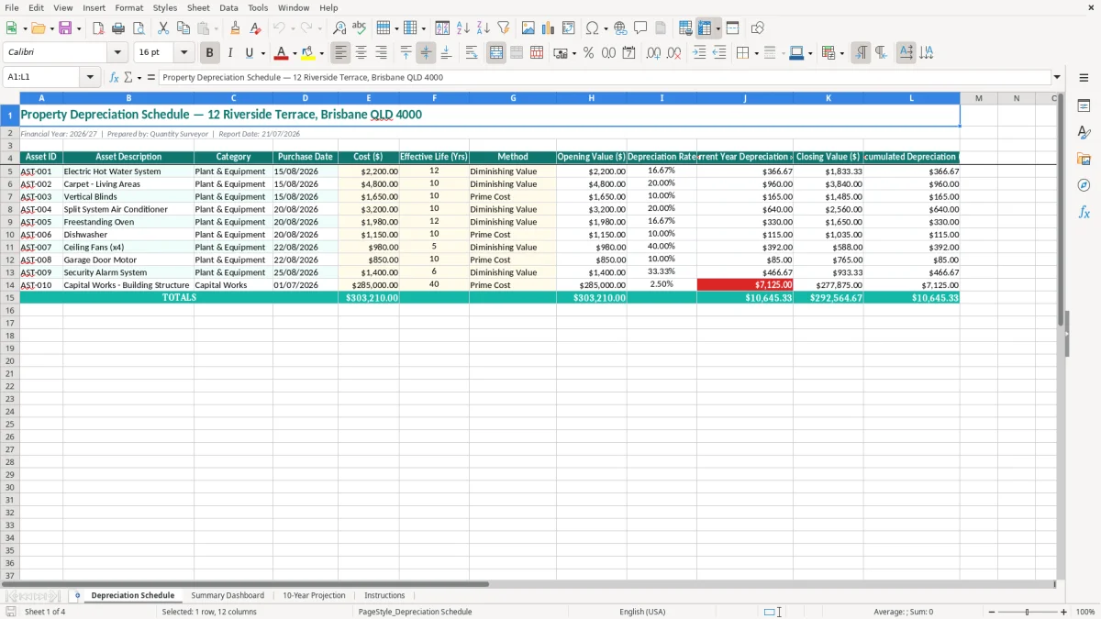This screenshot has height=619, width=1101.
Task: Add a decimal place
Action: tap(653, 53)
